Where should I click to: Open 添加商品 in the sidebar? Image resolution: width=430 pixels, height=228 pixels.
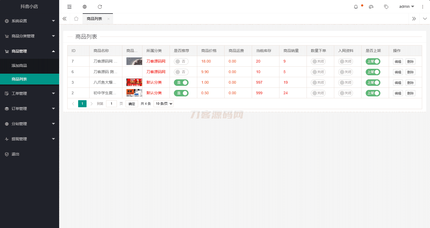pyautogui.click(x=30, y=66)
